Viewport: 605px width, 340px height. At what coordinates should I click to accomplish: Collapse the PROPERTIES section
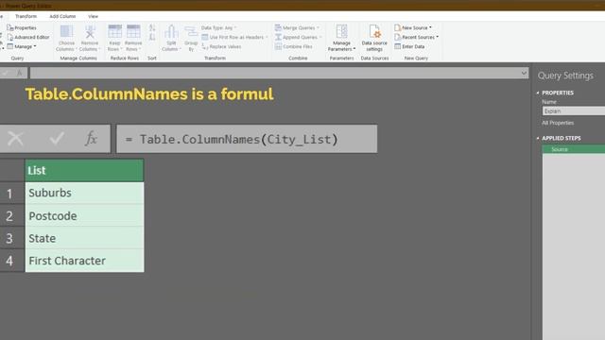point(538,93)
